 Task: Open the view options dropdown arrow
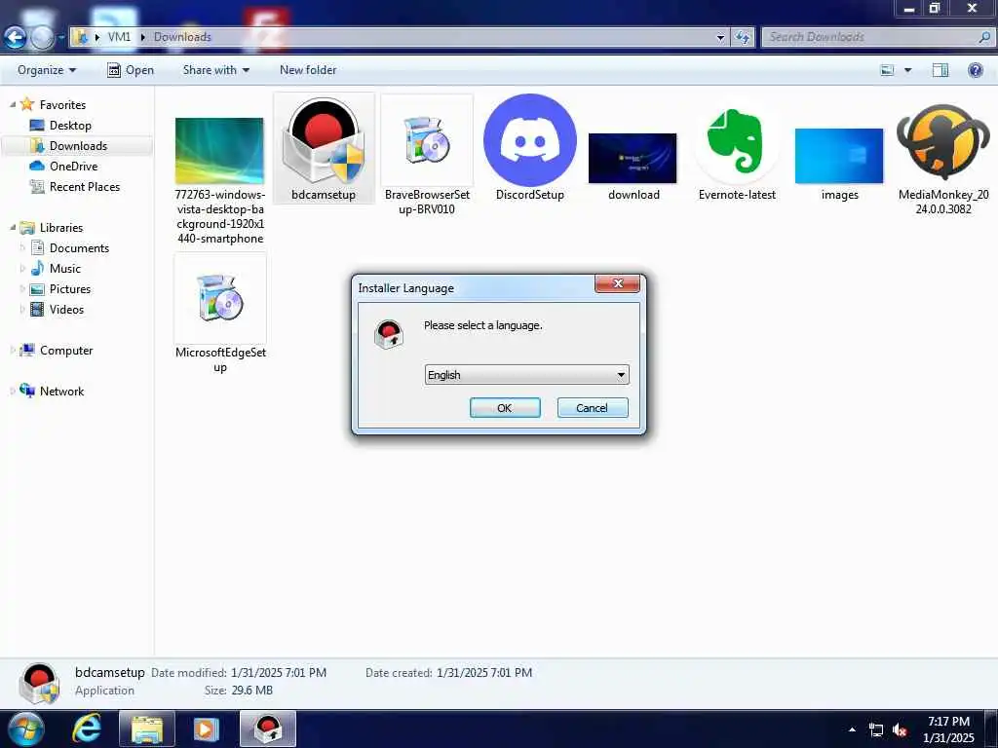(907, 70)
